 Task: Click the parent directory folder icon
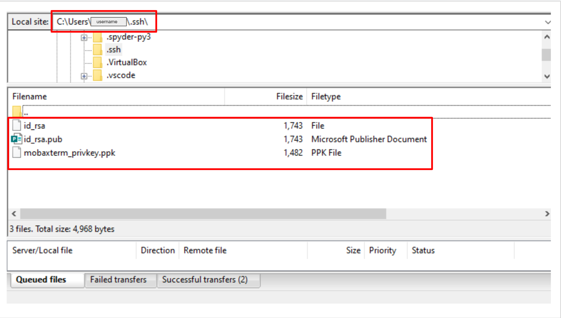17,111
